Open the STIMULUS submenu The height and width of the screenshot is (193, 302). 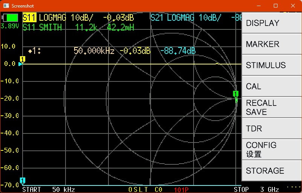[x=271, y=65]
